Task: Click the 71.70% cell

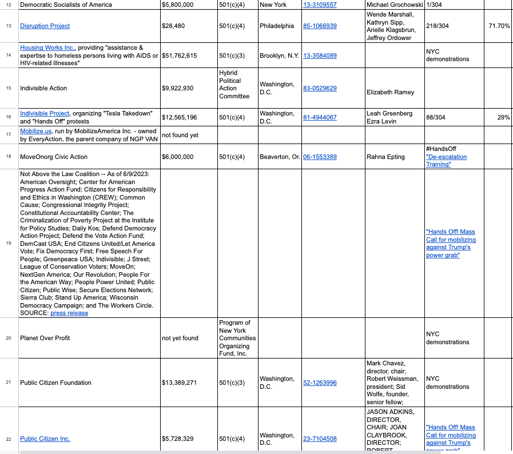Action: (498, 26)
